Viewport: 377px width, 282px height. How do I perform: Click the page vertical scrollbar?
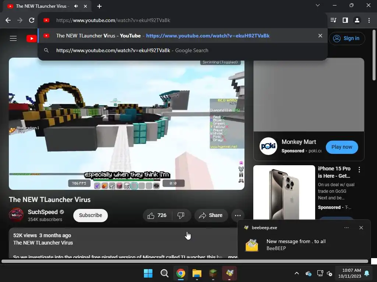coord(374,55)
